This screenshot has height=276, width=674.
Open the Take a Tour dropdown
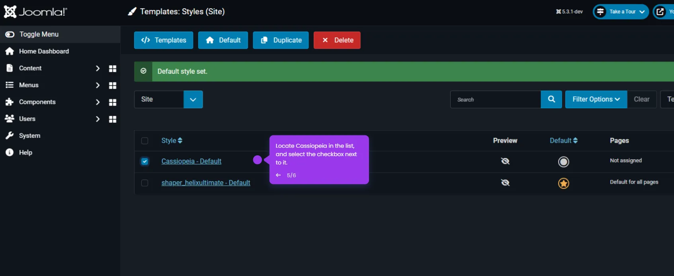pyautogui.click(x=621, y=12)
